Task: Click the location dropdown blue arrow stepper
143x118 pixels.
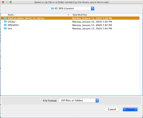Action: (x=92, y=9)
